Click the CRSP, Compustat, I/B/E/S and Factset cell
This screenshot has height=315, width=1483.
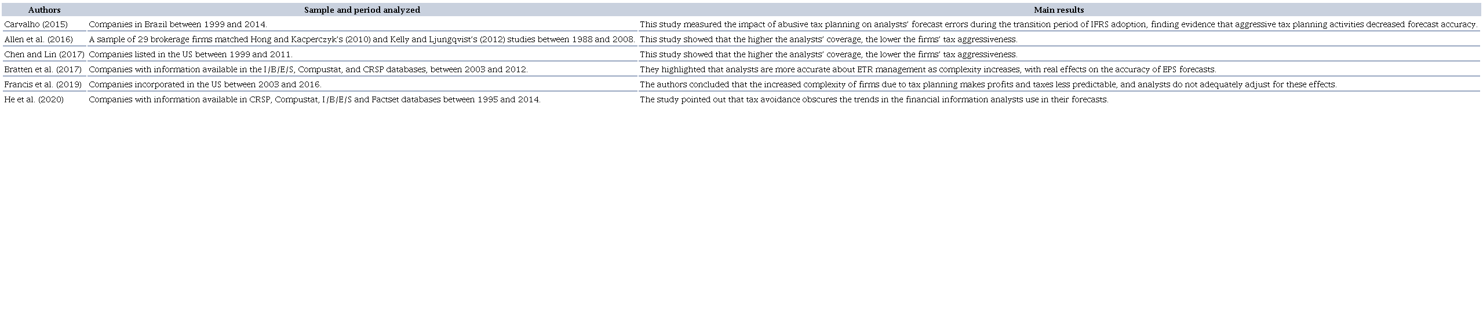[315, 99]
